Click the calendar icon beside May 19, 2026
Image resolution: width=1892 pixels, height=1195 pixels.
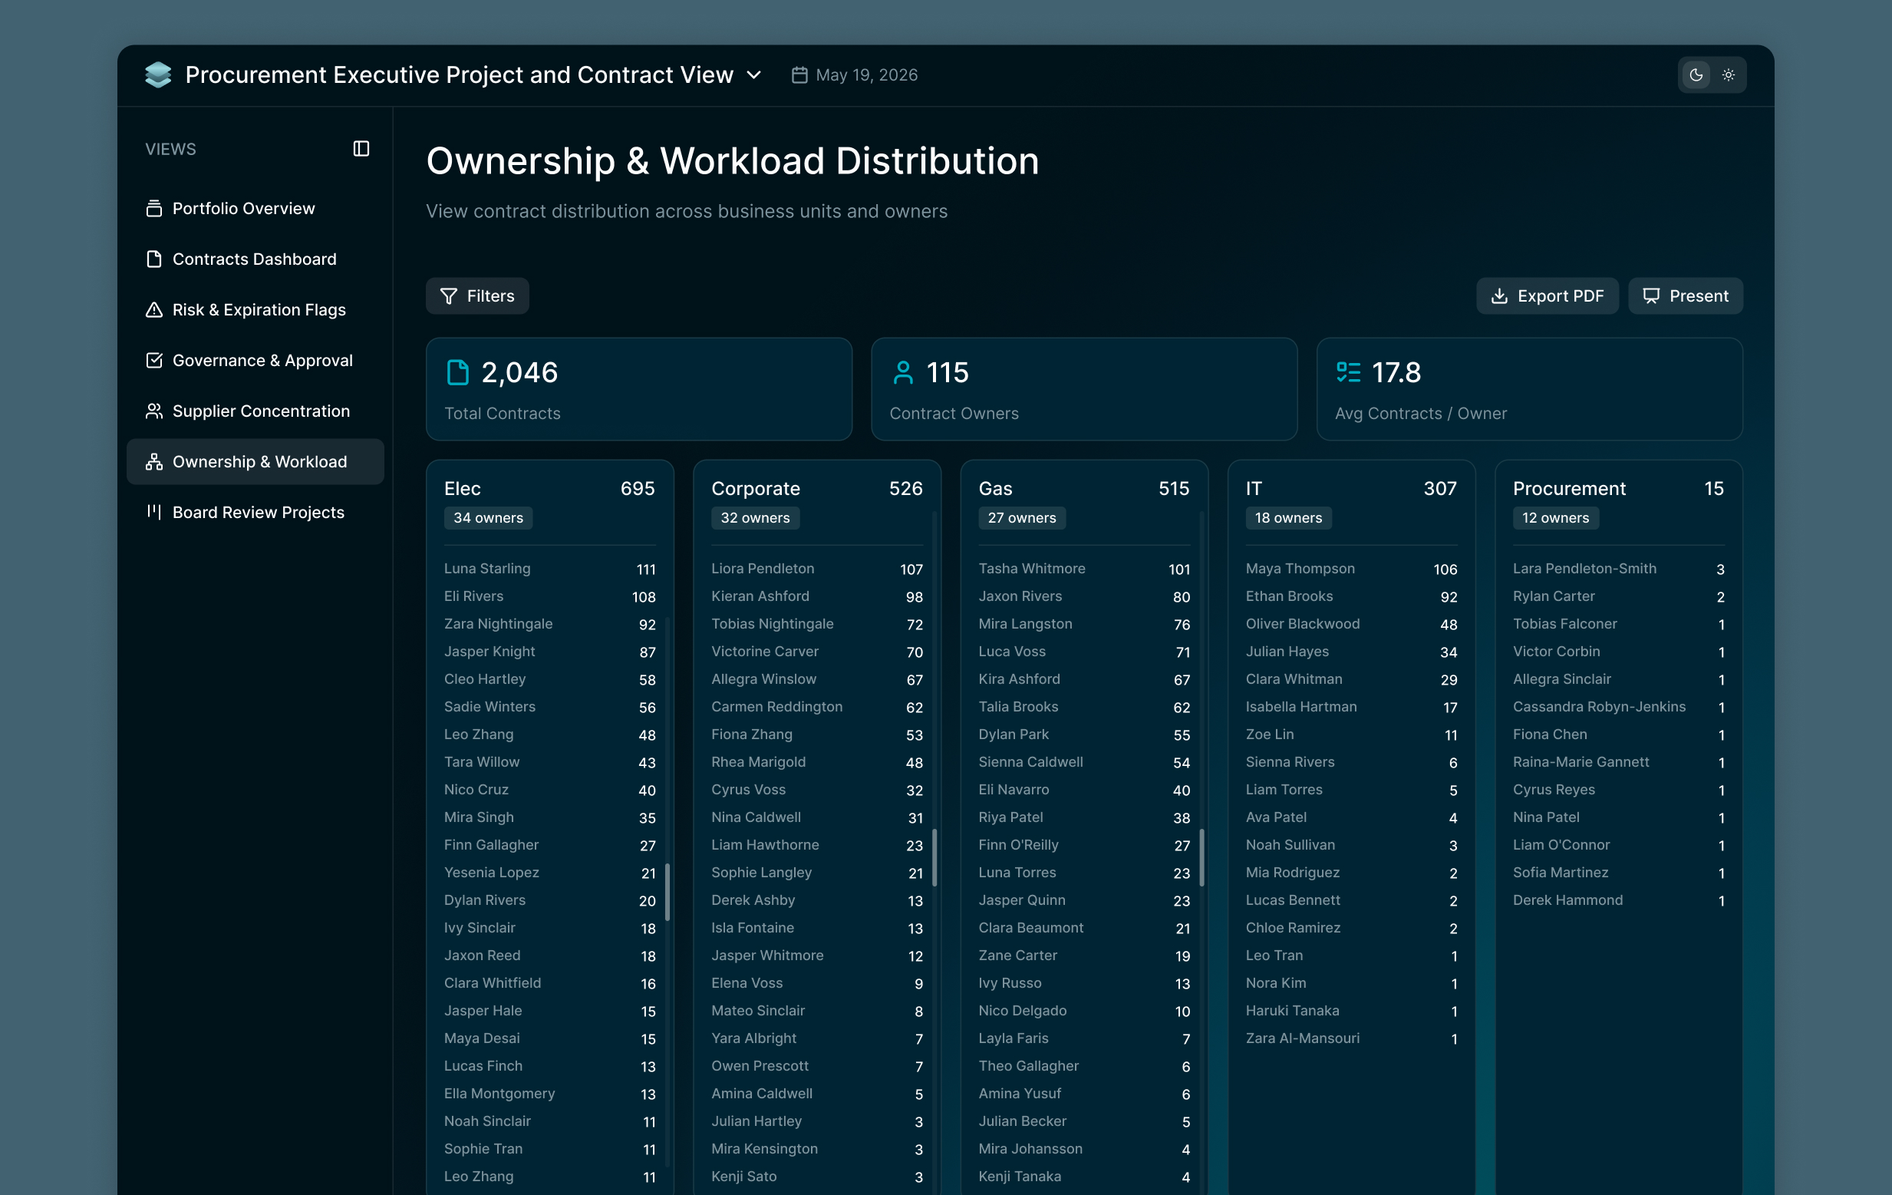point(799,74)
